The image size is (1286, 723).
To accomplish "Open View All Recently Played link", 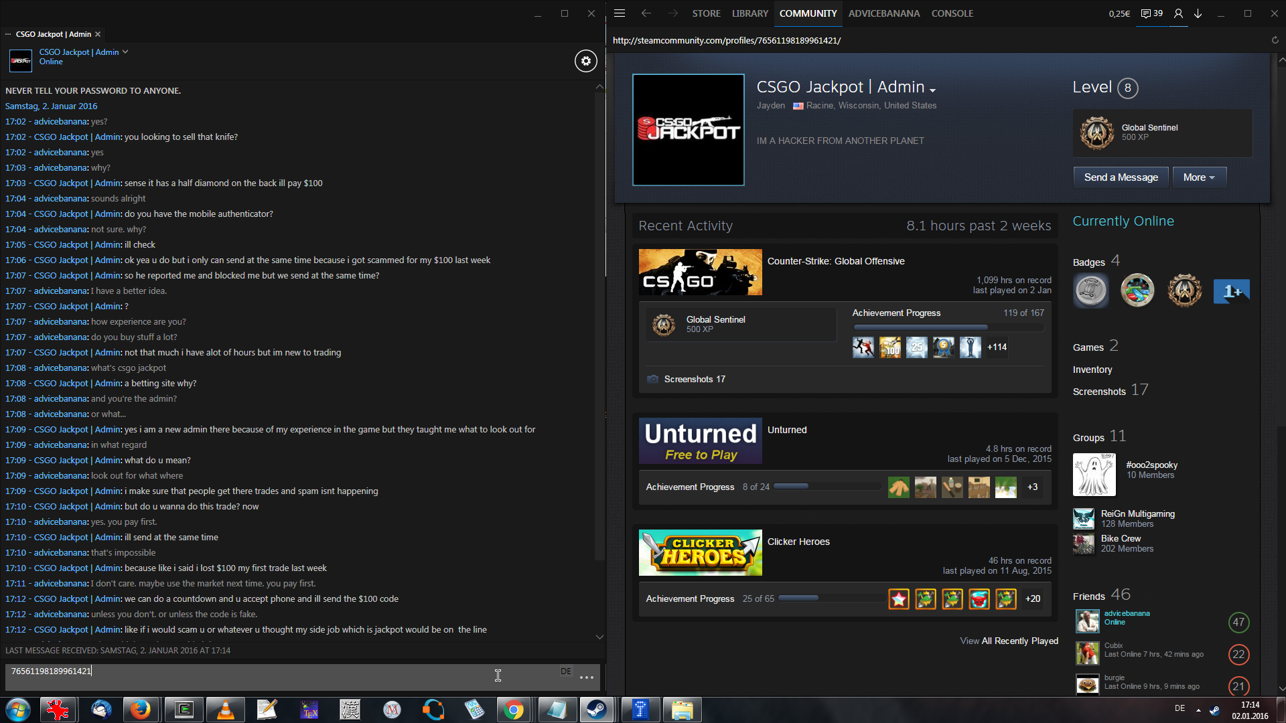I will pos(1009,641).
